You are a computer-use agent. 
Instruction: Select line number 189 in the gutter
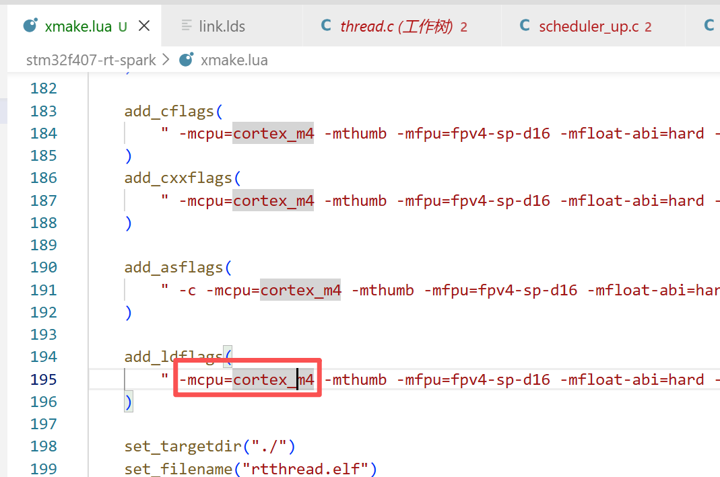(x=44, y=245)
